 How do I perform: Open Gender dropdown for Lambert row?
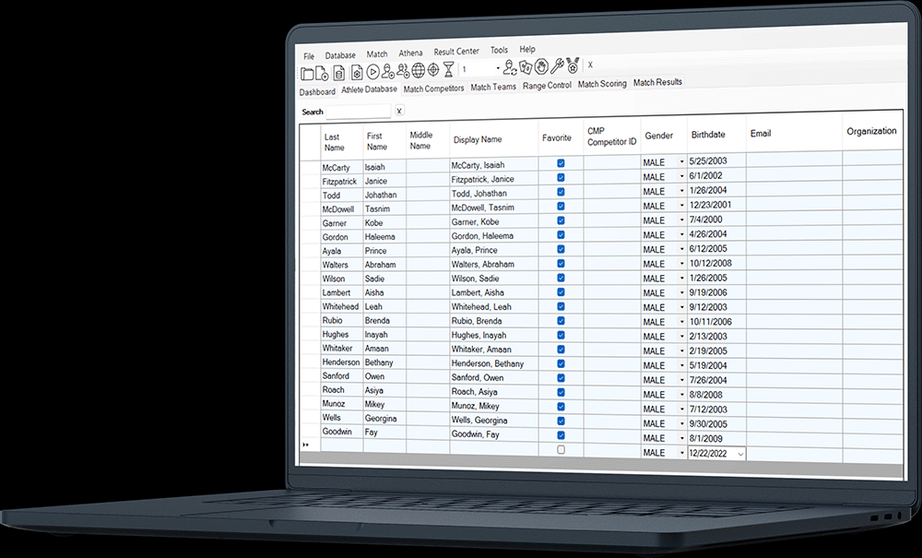point(682,292)
